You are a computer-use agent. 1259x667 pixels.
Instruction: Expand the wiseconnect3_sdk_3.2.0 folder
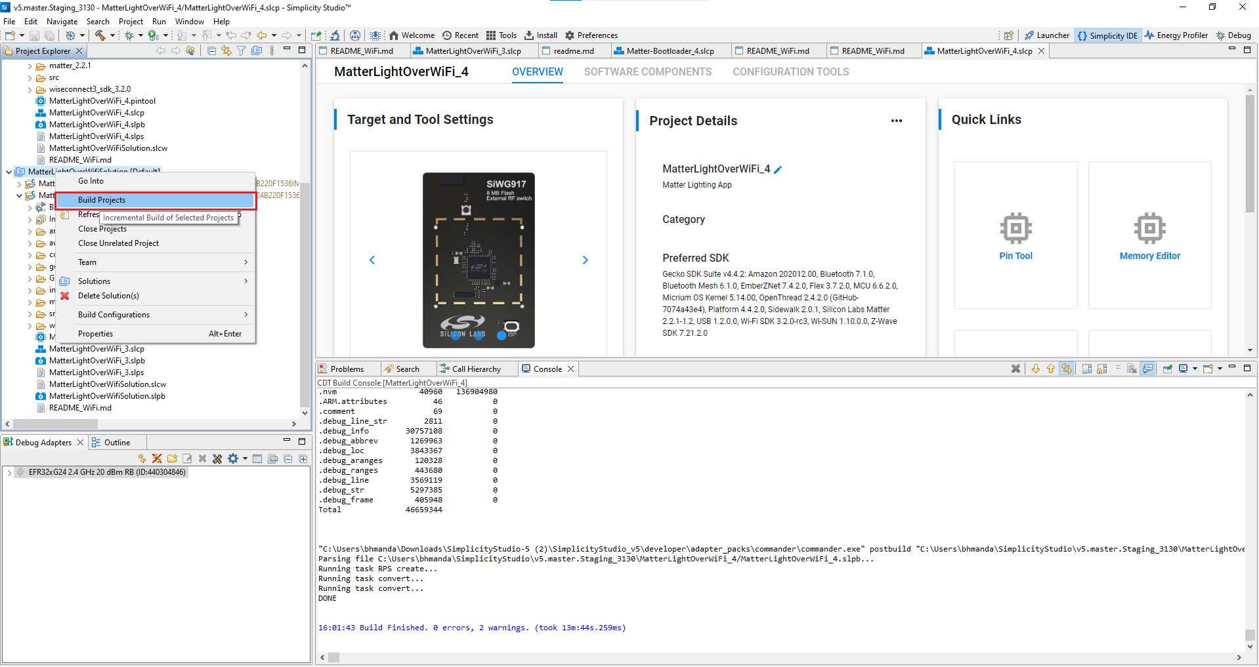pyautogui.click(x=30, y=90)
